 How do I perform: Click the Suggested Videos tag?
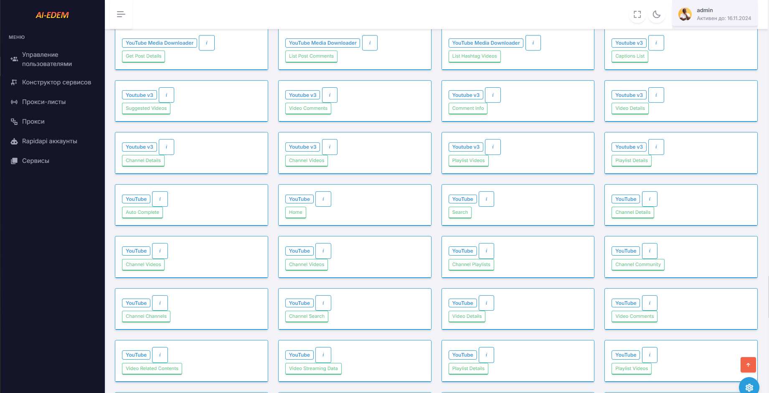point(146,109)
